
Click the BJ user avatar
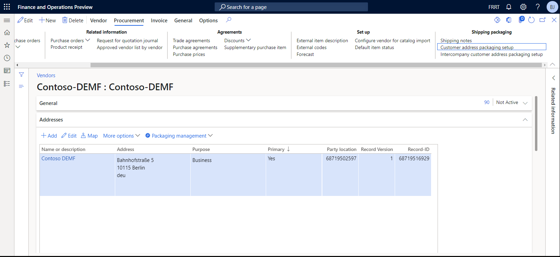click(x=552, y=7)
